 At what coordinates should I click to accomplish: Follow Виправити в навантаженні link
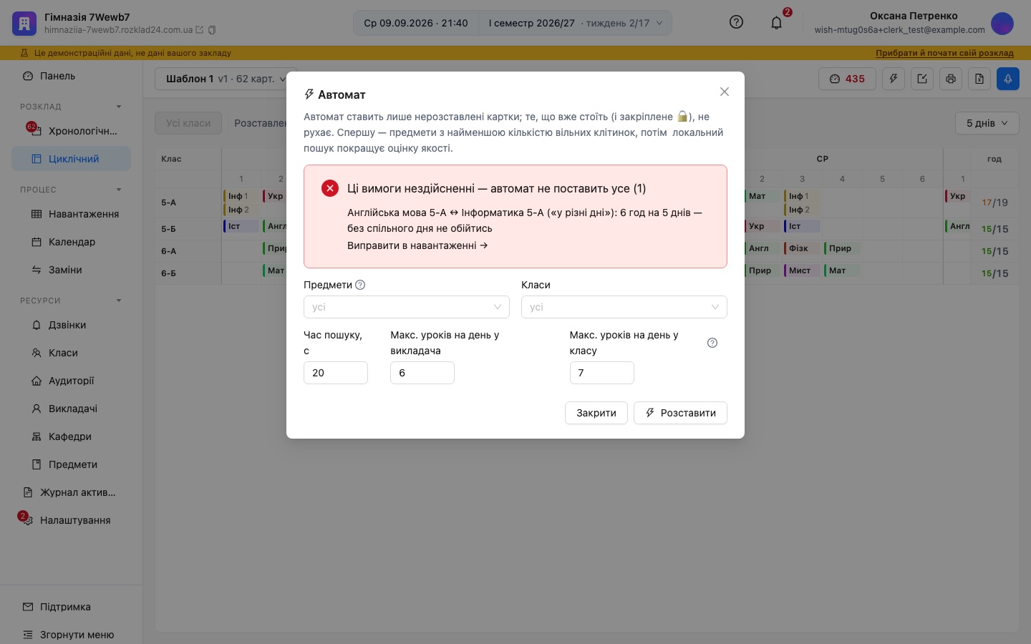[417, 245]
